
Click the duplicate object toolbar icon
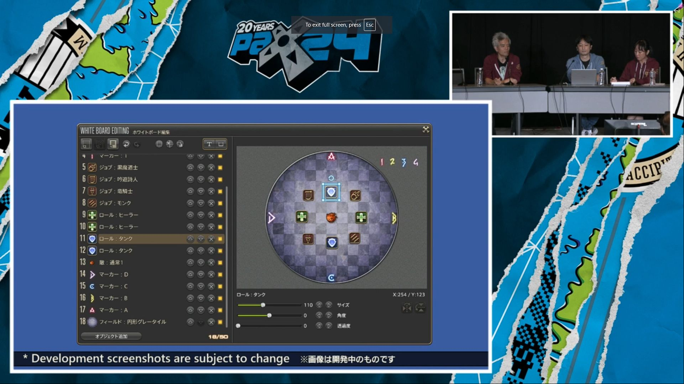[x=180, y=144]
